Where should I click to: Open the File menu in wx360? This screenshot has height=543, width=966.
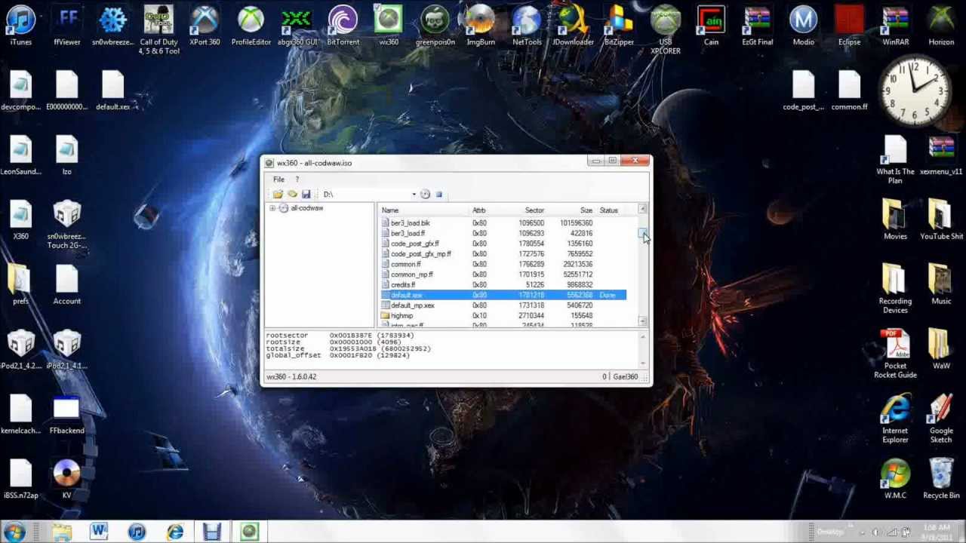coord(278,179)
